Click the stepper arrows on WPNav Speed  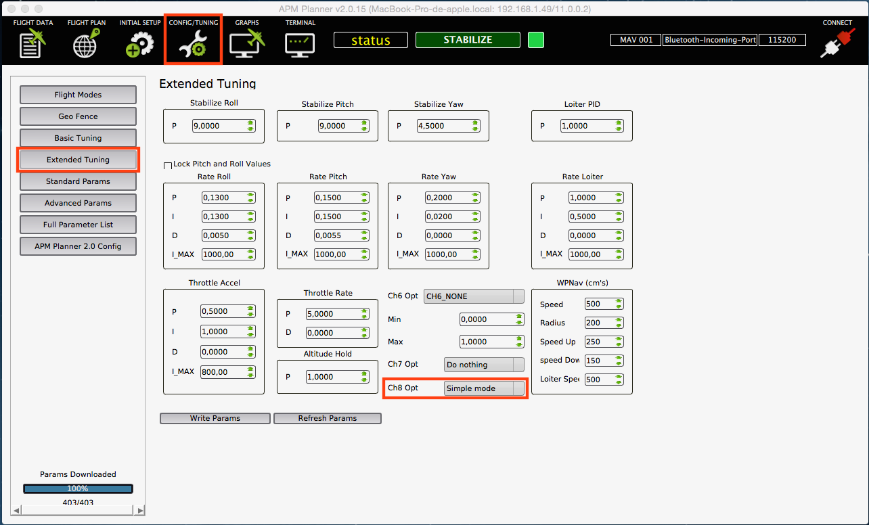coord(619,304)
